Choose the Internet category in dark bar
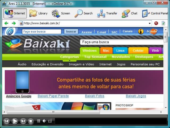Screen dimensions: 170x128 pyautogui.click(x=105, y=64)
